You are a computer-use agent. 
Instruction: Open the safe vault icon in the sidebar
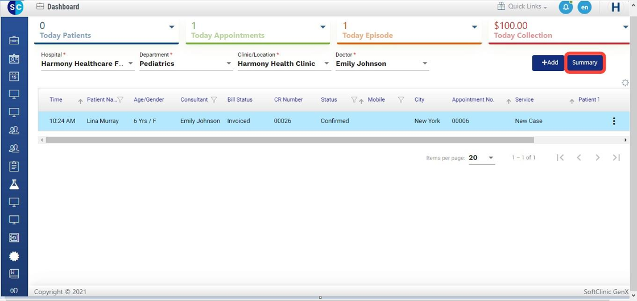click(x=14, y=238)
